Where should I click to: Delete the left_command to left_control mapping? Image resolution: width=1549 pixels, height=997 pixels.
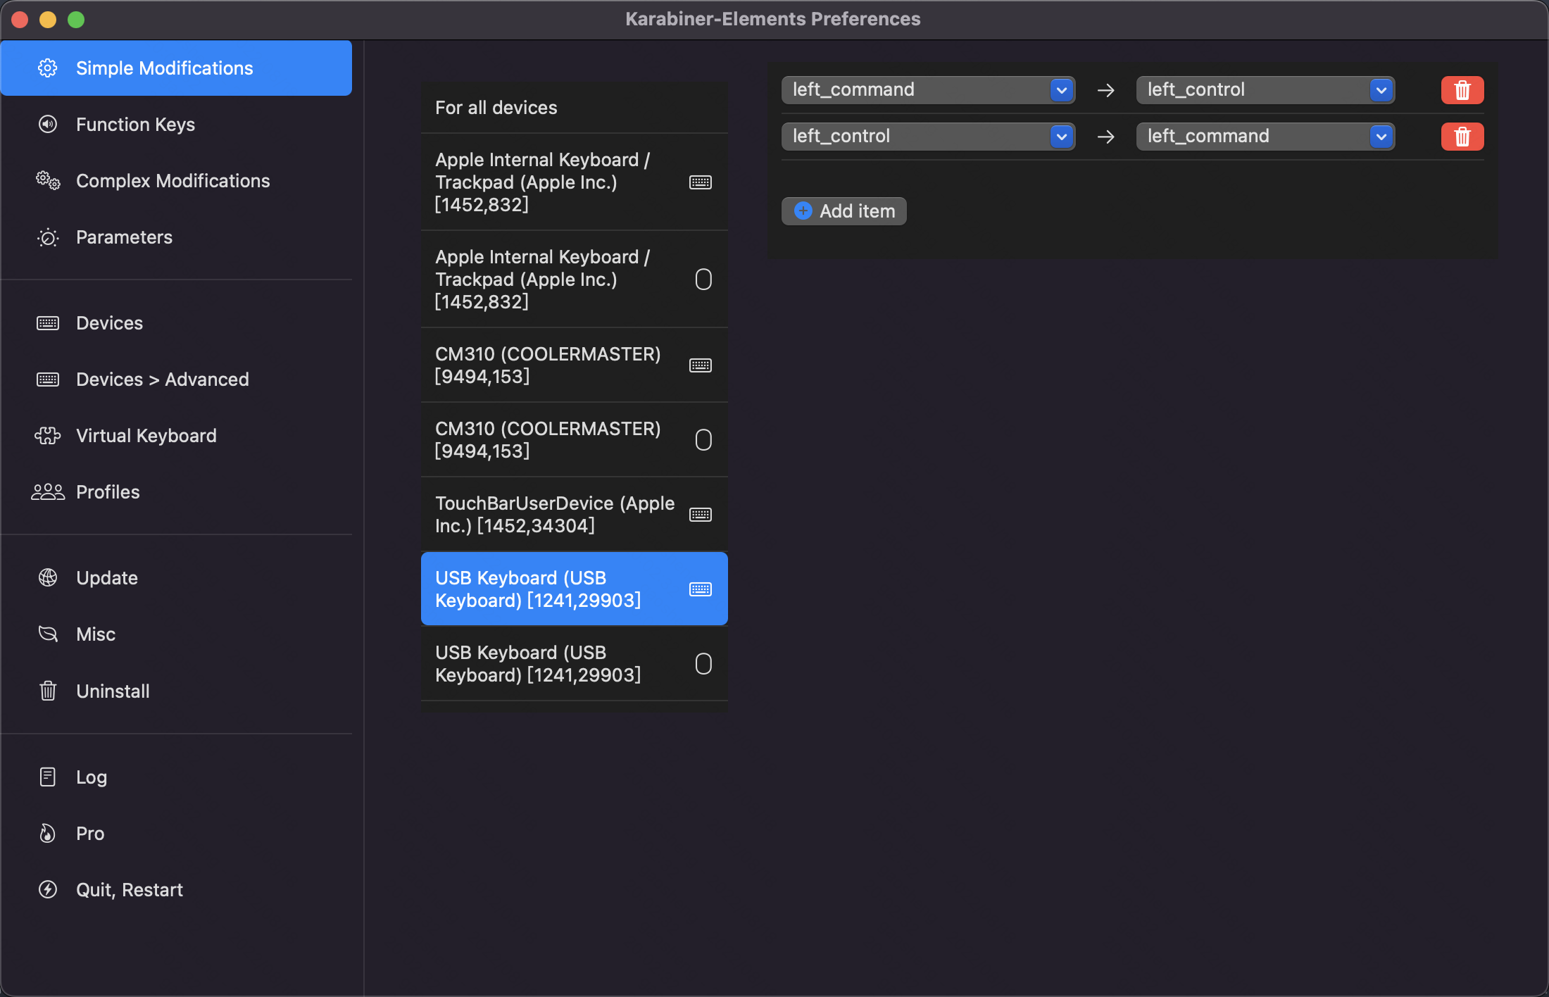point(1462,90)
